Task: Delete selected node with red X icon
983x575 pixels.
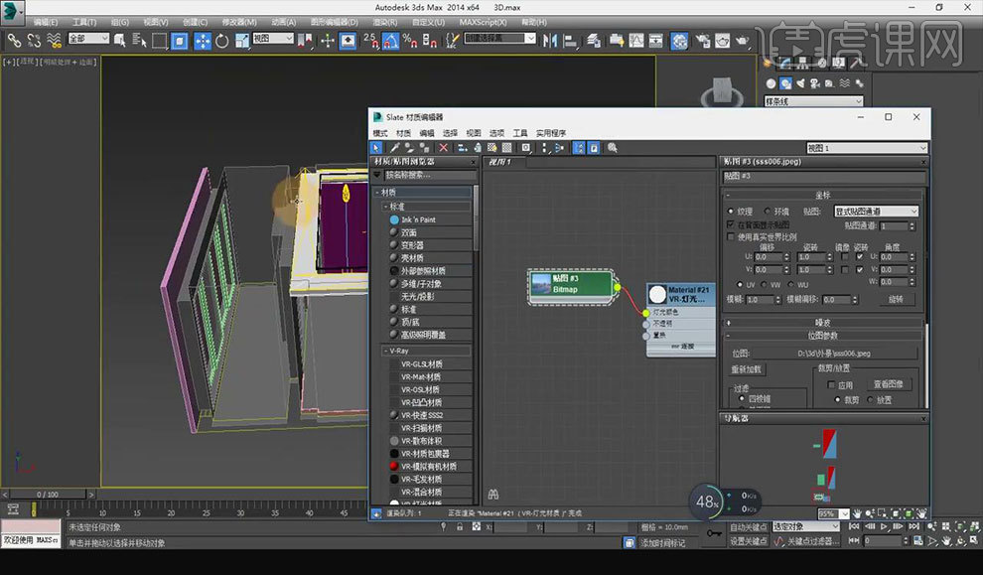Action: [443, 148]
